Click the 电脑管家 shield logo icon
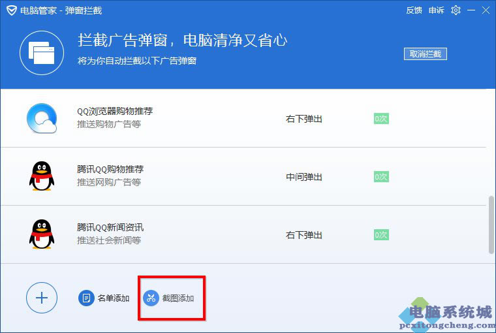The height and width of the screenshot is (333, 496). pyautogui.click(x=12, y=10)
